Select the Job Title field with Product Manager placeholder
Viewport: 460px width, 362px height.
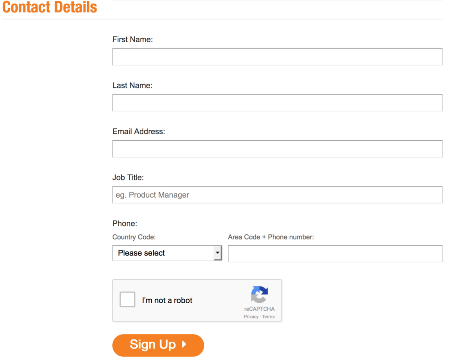click(x=277, y=195)
